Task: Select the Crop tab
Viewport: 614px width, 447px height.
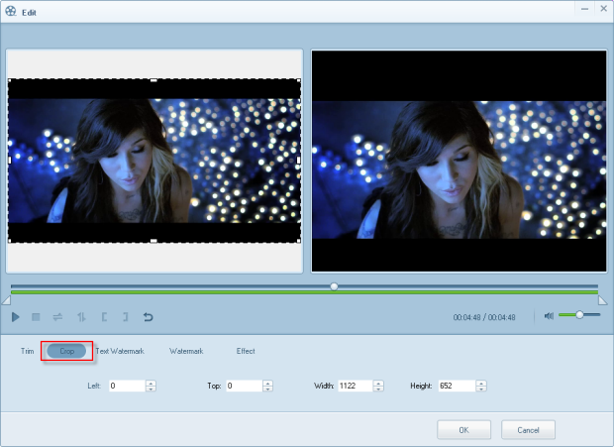Action: [x=66, y=351]
